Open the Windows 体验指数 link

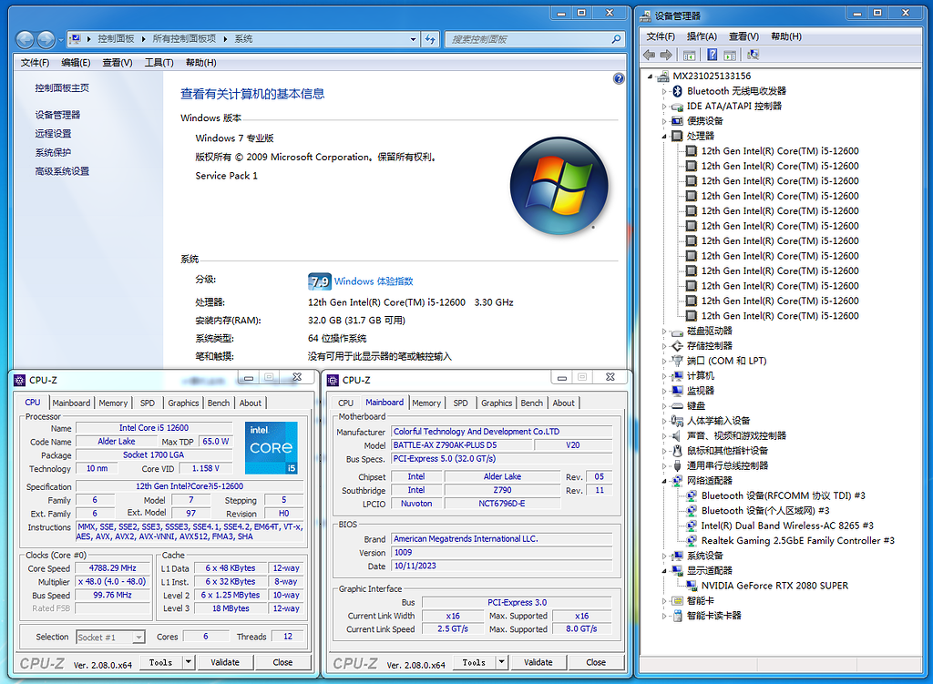tap(373, 281)
